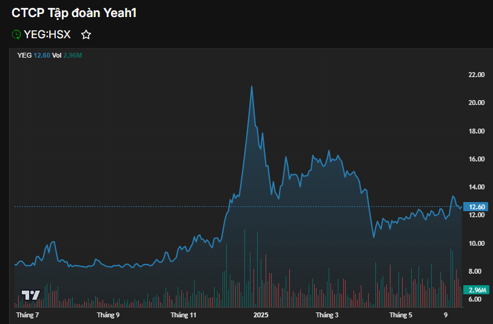Click the 10.00 price axis level
This screenshot has width=493, height=324.
click(476, 243)
